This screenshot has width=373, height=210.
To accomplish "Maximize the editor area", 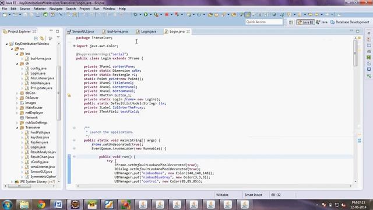I will tap(357, 31).
